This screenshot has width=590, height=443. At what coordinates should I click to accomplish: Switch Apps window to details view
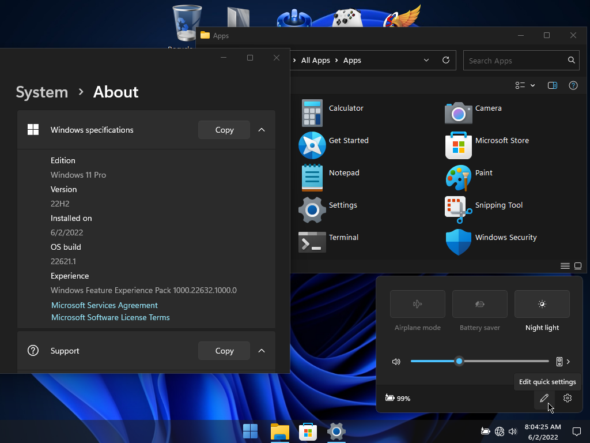coord(565,266)
